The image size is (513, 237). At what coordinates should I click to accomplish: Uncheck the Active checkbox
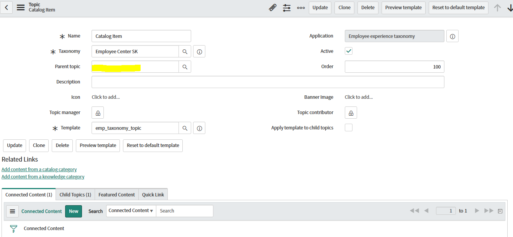point(348,50)
